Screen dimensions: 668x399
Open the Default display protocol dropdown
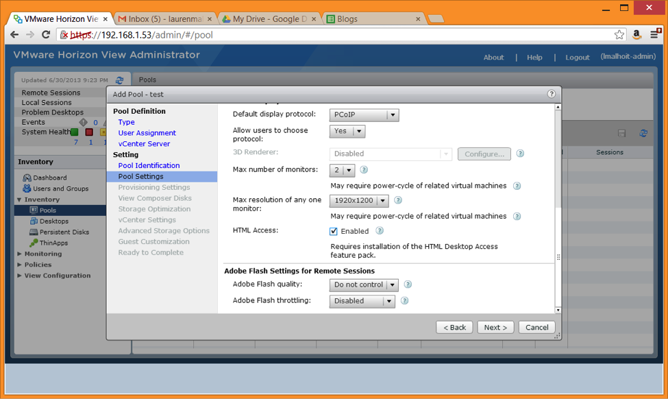[364, 115]
